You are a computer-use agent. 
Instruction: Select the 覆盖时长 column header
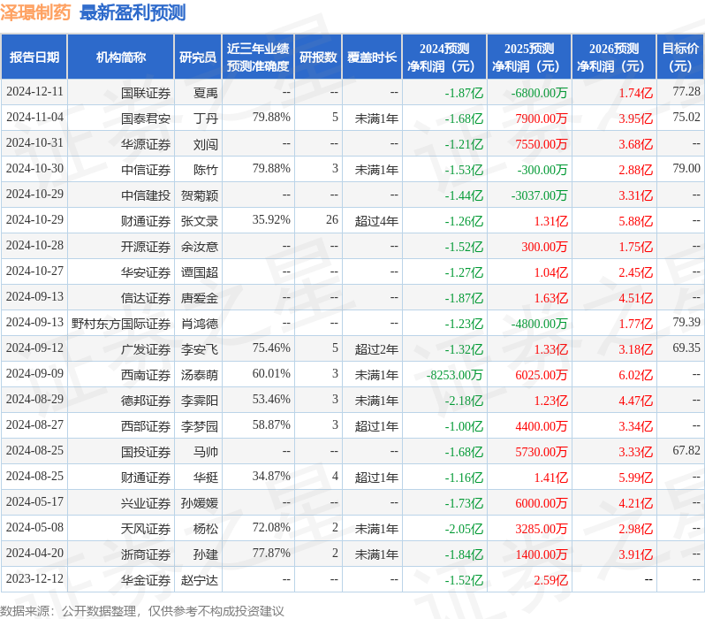[x=371, y=57]
